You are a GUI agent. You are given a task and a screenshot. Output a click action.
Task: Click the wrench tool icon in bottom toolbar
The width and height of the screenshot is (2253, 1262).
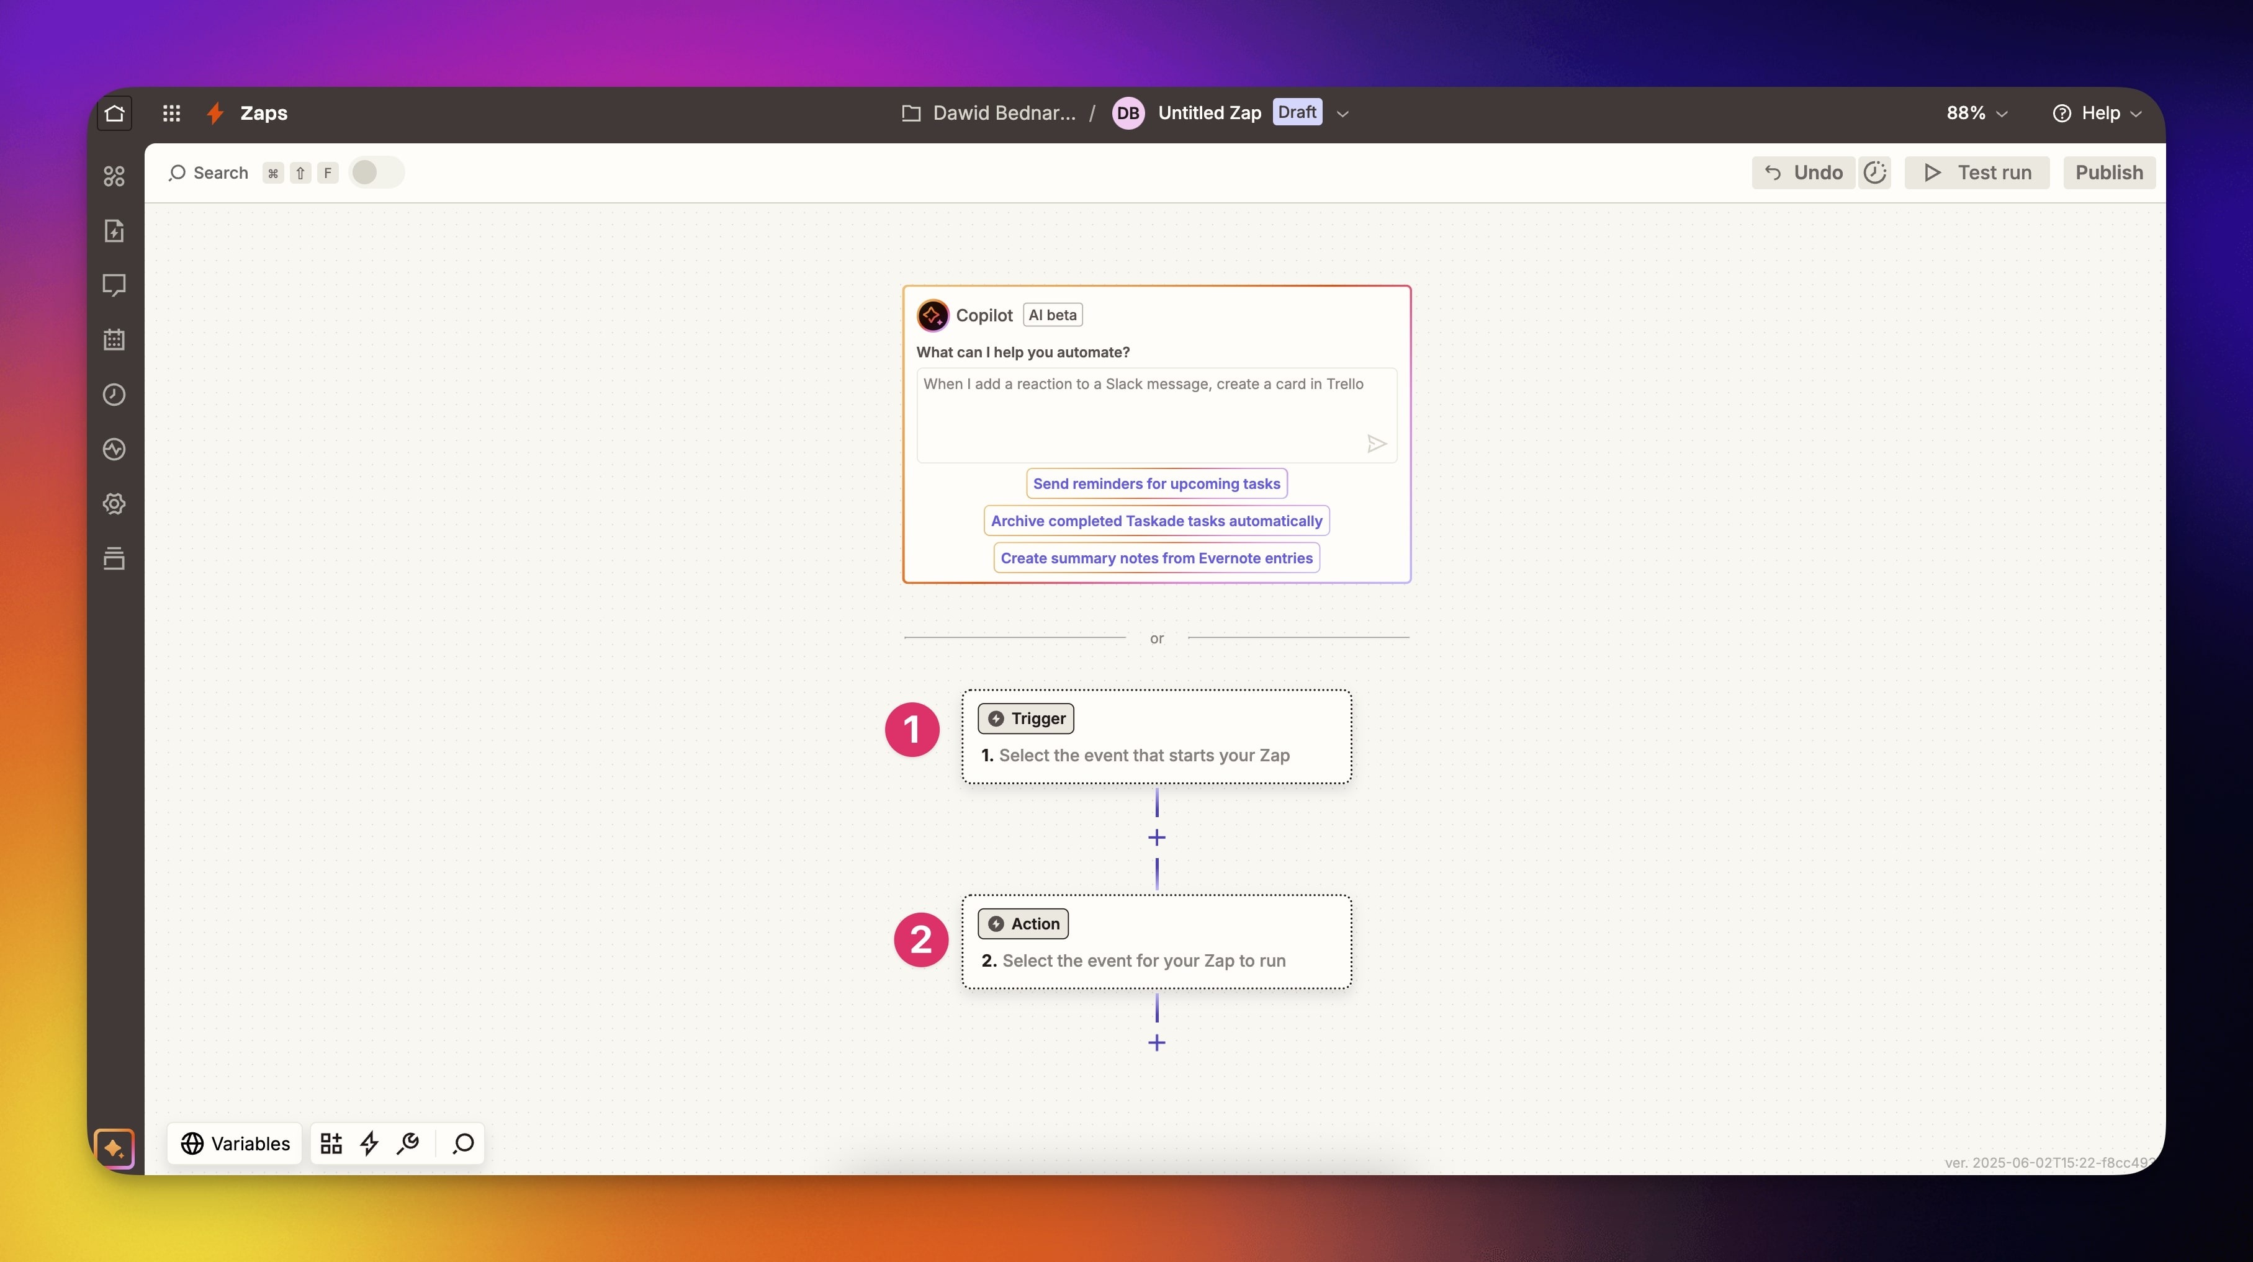click(x=408, y=1143)
